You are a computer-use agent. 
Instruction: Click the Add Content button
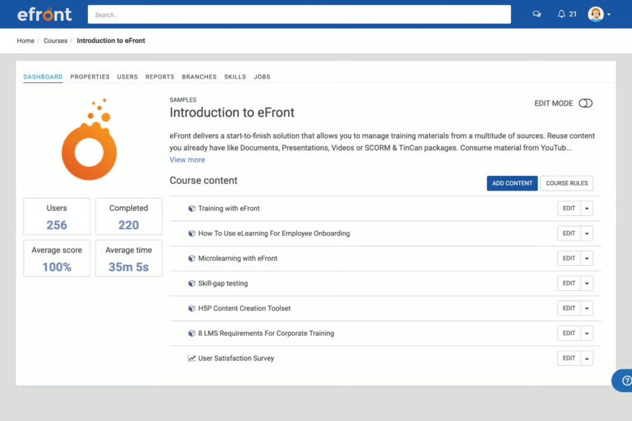pyautogui.click(x=512, y=183)
